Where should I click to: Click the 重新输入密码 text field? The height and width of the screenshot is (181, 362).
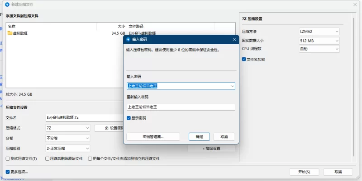181,107
